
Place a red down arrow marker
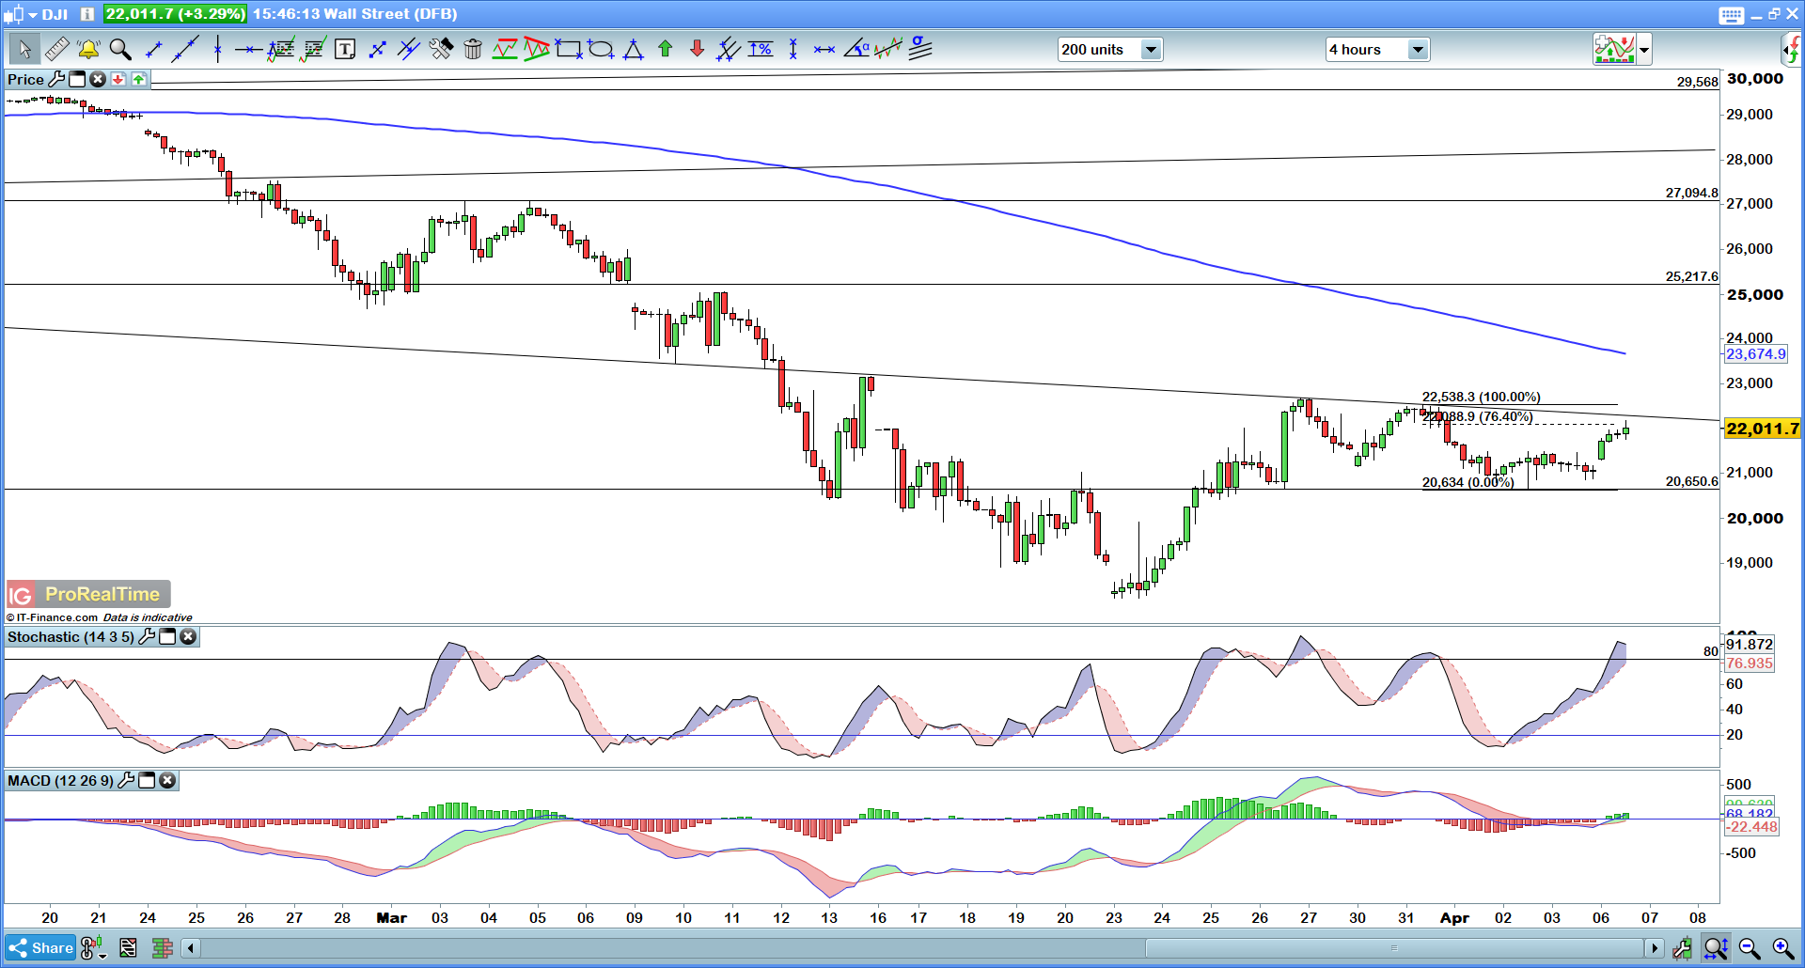point(697,49)
